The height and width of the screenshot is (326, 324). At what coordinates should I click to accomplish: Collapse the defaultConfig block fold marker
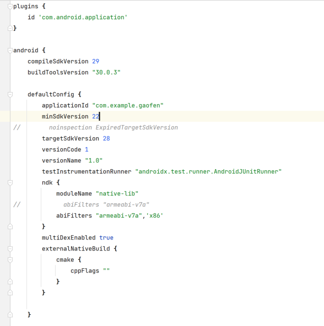tap(10, 95)
